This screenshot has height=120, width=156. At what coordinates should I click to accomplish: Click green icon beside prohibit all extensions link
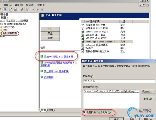pos(42,71)
